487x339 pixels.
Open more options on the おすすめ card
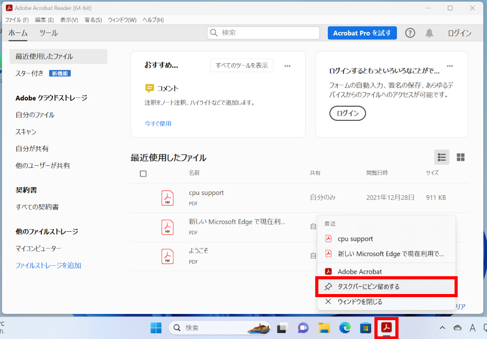[287, 66]
